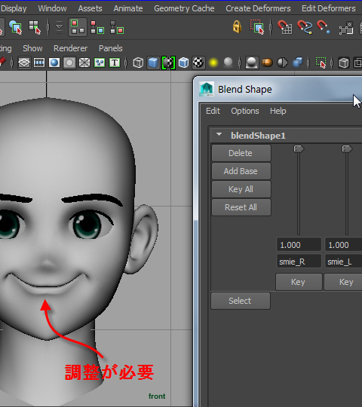The height and width of the screenshot is (407, 362).
Task: Click the Key All button
Action: (x=241, y=189)
